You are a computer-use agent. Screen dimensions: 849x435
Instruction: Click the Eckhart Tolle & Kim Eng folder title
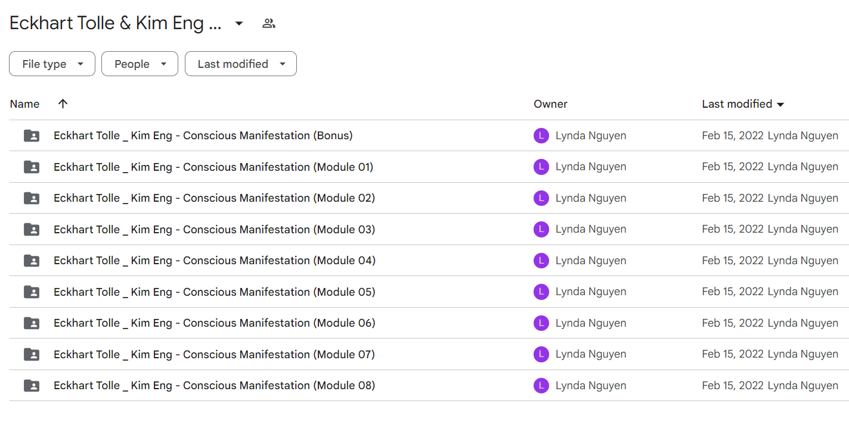pos(116,24)
